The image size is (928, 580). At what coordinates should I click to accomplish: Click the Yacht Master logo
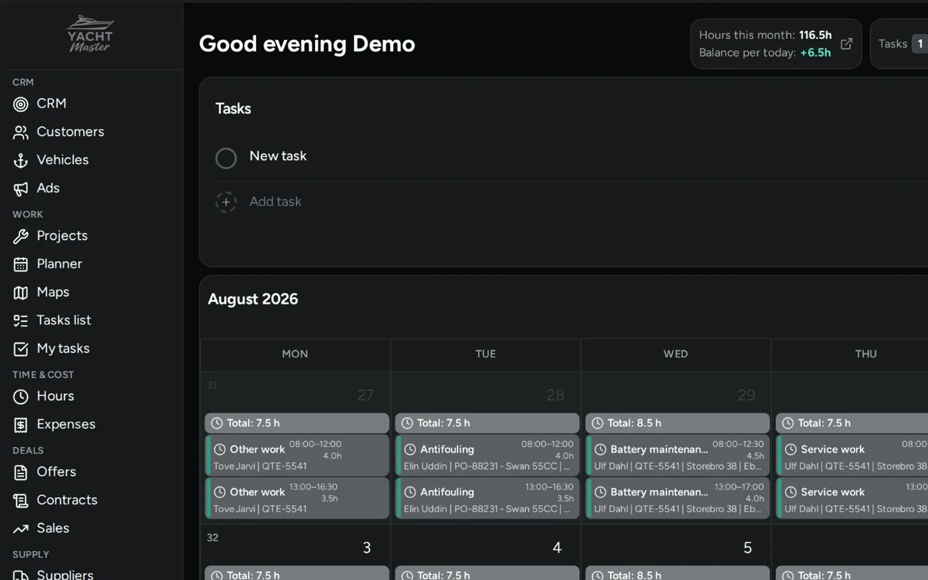(90, 34)
